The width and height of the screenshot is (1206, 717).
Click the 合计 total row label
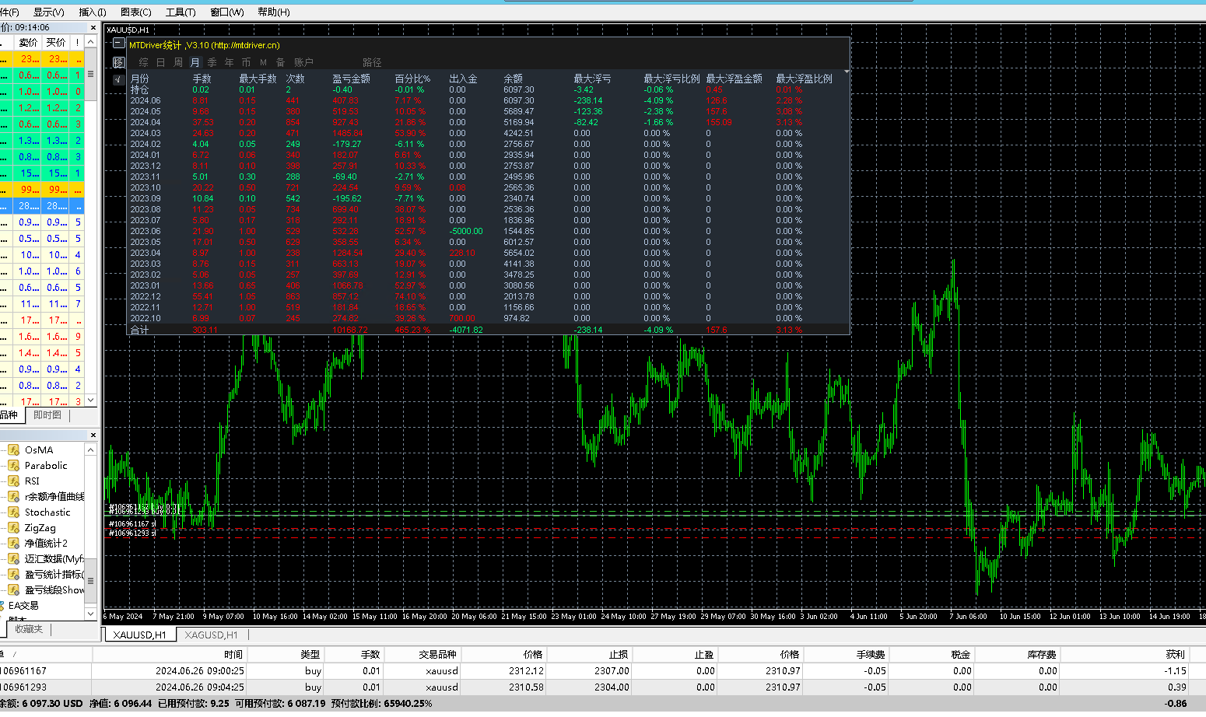139,330
